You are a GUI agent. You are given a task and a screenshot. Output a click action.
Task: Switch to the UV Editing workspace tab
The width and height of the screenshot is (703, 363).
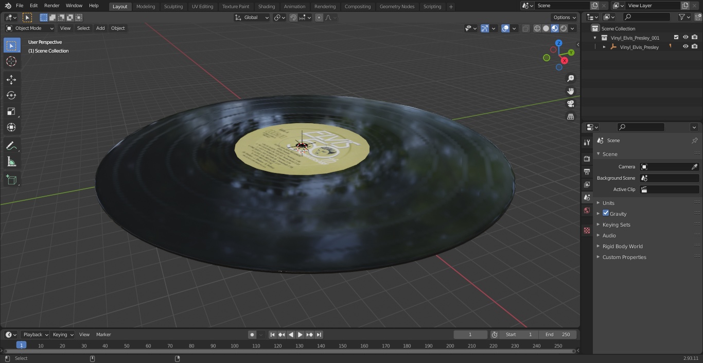click(202, 7)
